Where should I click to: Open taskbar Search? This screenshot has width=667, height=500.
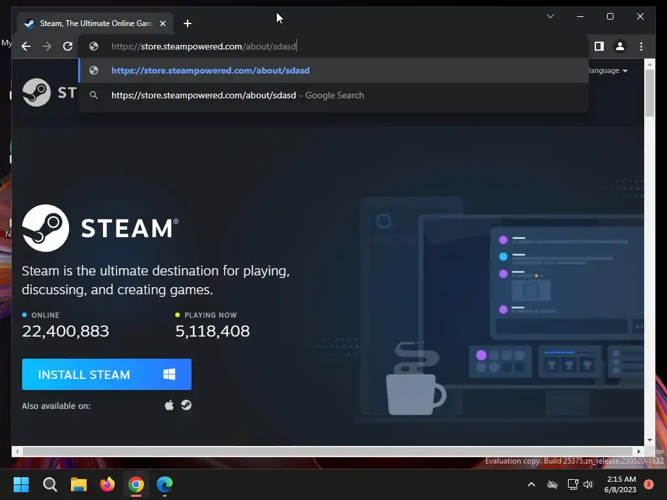coord(50,484)
